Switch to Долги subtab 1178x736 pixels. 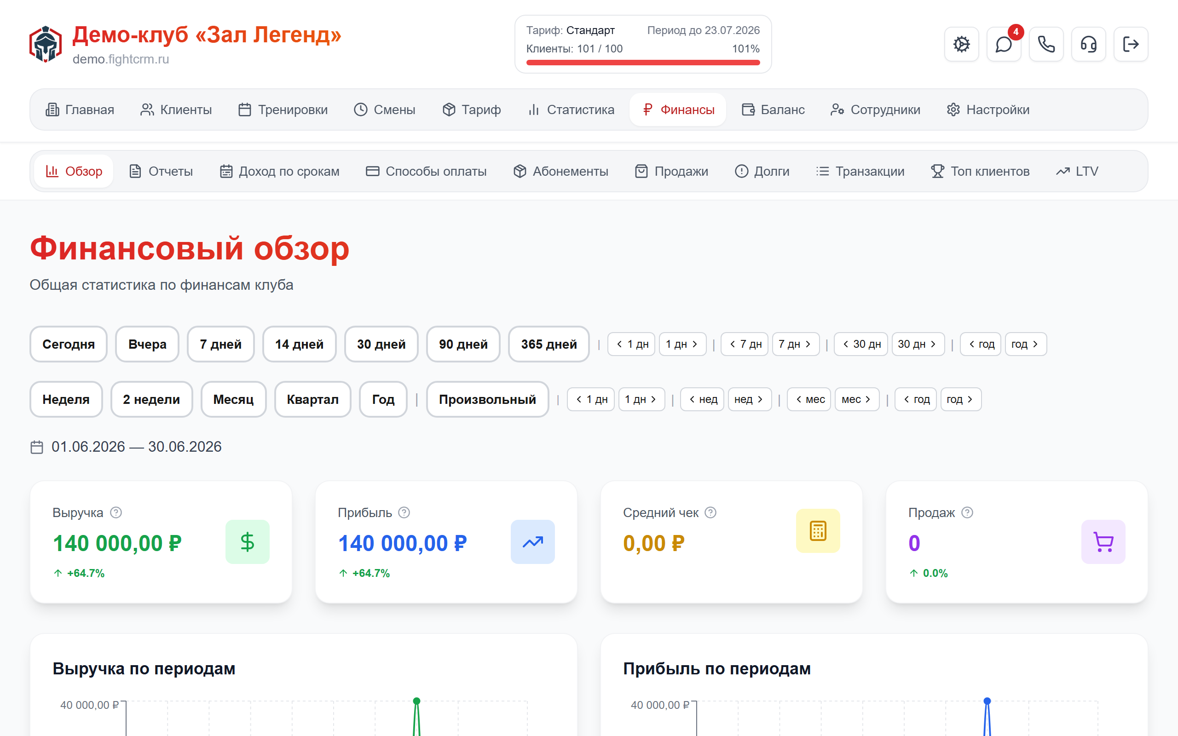pos(762,171)
